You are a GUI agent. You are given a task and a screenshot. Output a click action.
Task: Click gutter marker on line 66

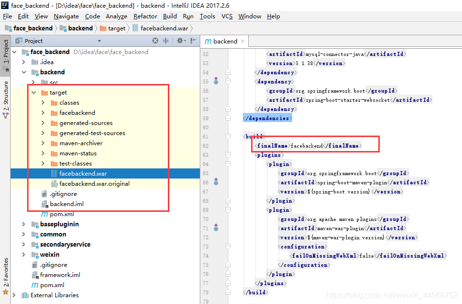pos(216,182)
